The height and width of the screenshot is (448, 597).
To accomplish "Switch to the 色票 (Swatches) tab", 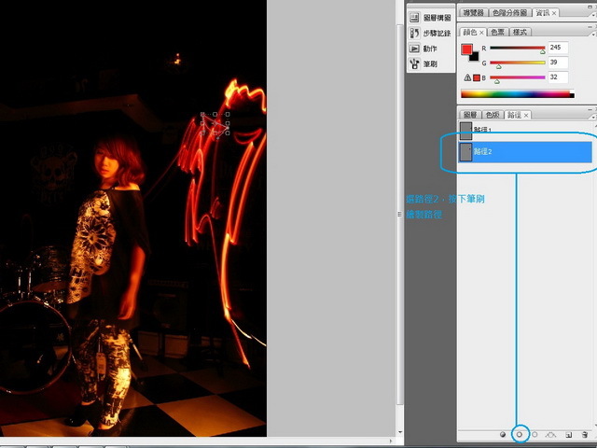I will 497,32.
